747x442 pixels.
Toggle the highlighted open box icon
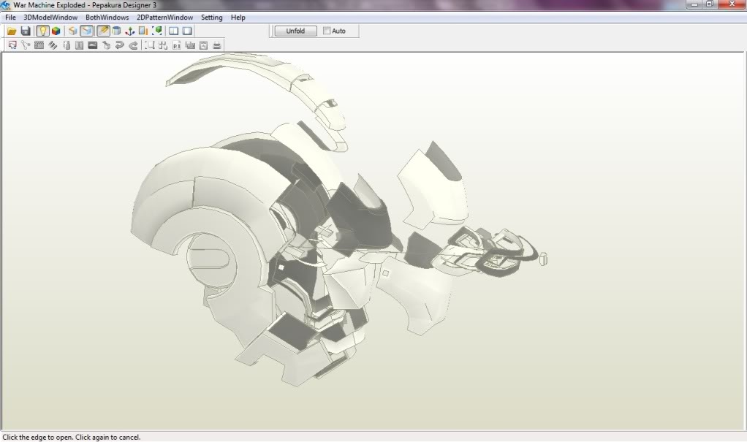point(86,31)
